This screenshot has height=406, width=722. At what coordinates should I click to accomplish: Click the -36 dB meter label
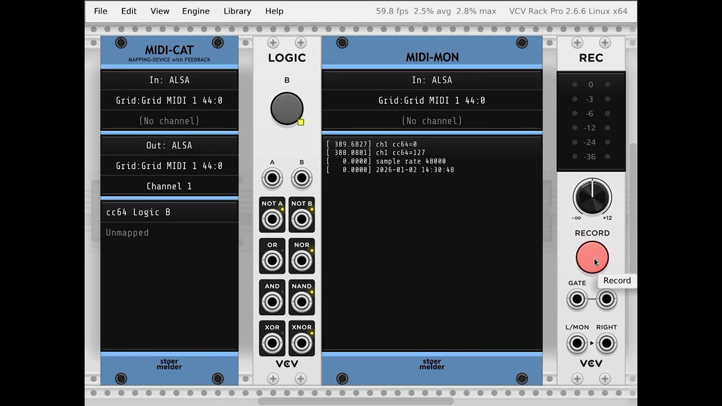click(x=589, y=157)
